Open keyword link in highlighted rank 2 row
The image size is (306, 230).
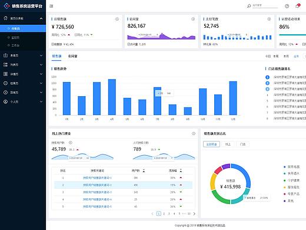[97, 185]
